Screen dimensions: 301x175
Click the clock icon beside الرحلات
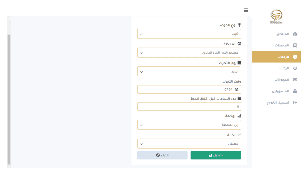tap(295, 57)
